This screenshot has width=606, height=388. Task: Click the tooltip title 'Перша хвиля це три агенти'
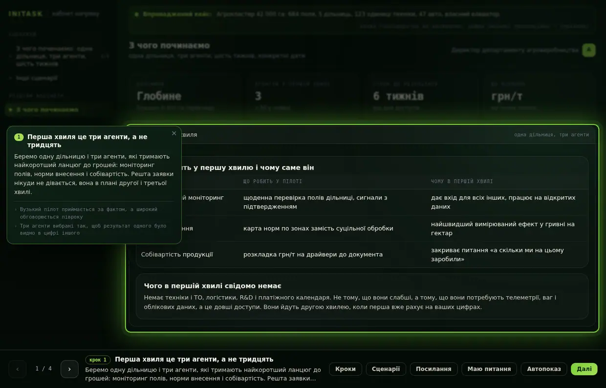(x=87, y=141)
